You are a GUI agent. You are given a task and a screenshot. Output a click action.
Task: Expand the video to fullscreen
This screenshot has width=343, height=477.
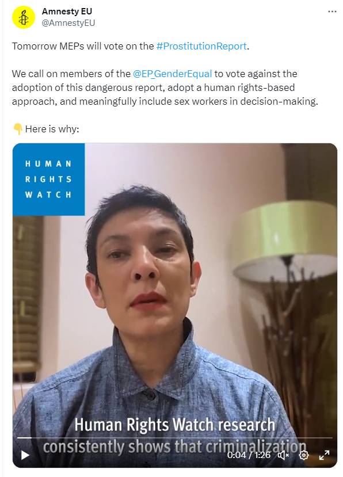pos(324,455)
